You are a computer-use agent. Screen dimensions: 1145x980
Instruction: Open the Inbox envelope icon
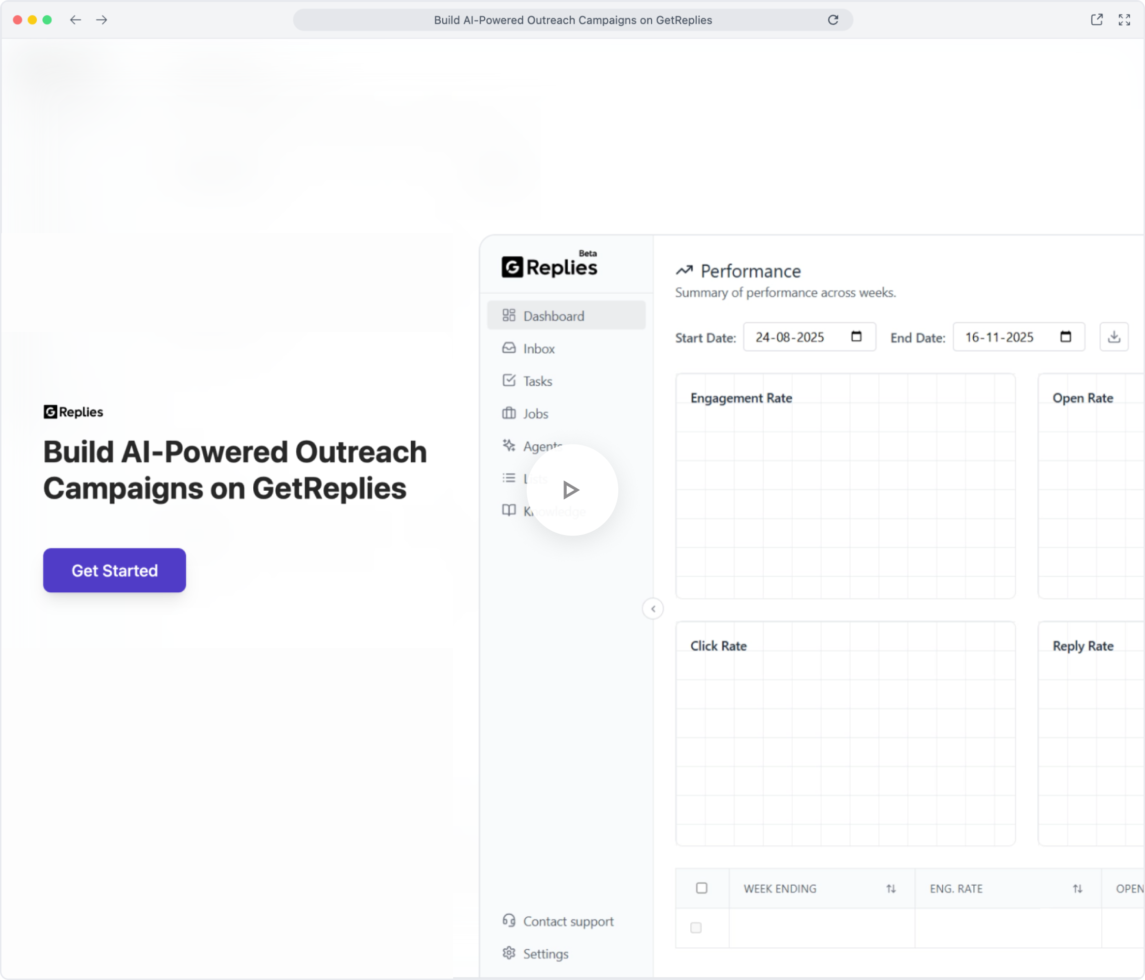point(509,348)
